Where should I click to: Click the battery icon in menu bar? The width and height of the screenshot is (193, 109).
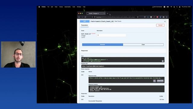(168, 7)
